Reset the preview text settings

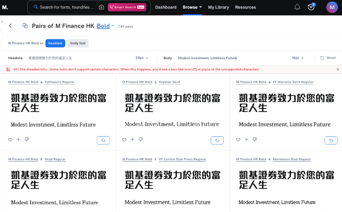click(x=328, y=58)
